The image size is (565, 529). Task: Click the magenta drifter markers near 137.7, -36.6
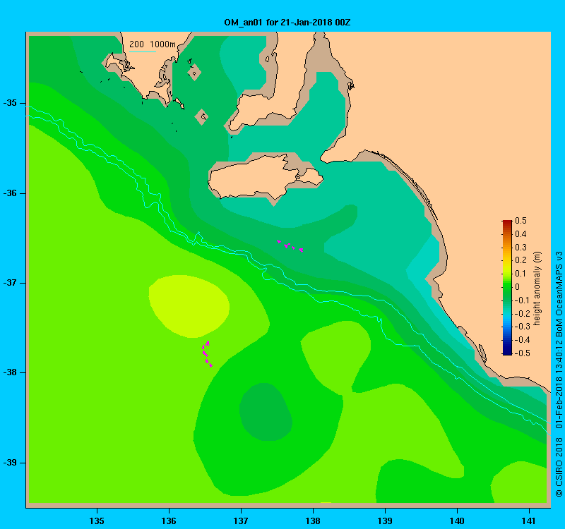(x=290, y=245)
